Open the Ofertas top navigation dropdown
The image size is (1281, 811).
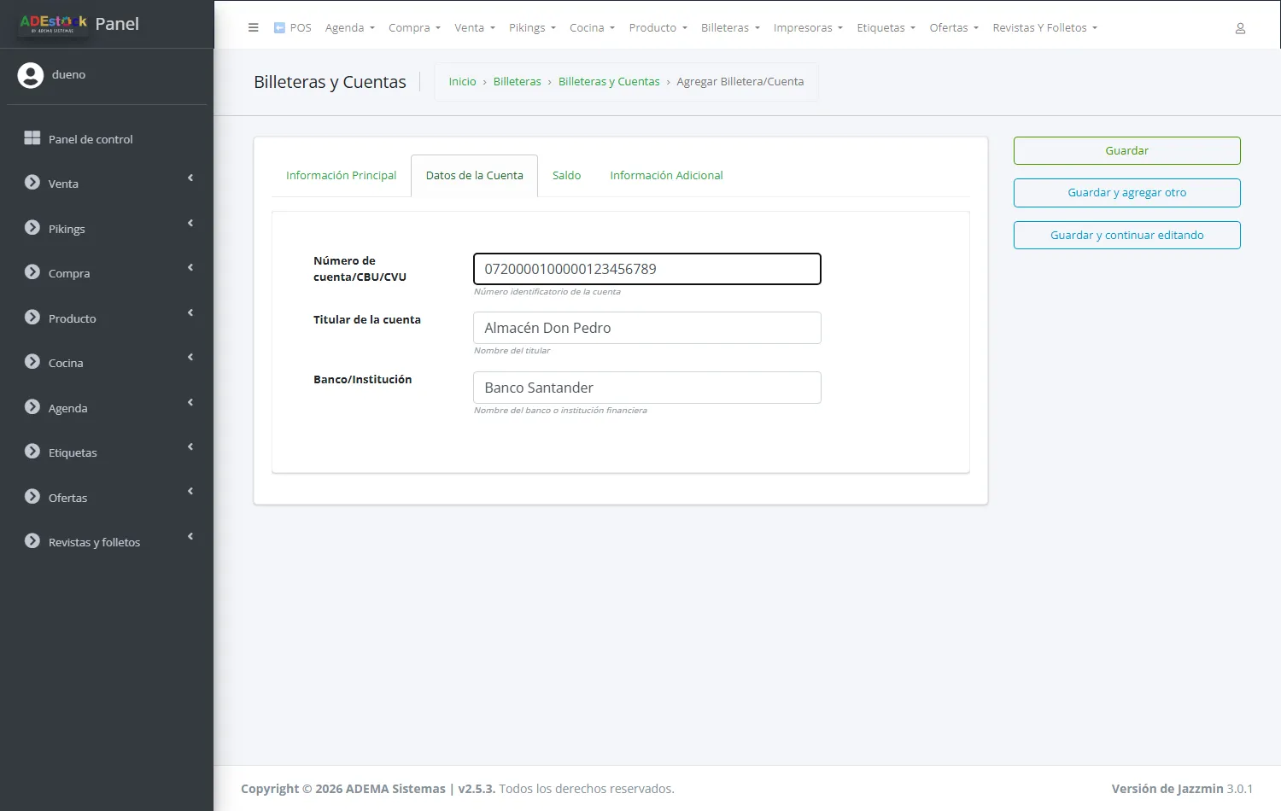pos(954,28)
